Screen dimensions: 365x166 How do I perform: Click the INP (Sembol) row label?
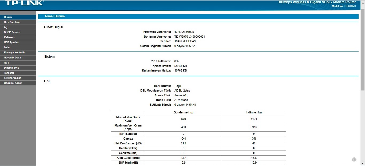click(128, 134)
